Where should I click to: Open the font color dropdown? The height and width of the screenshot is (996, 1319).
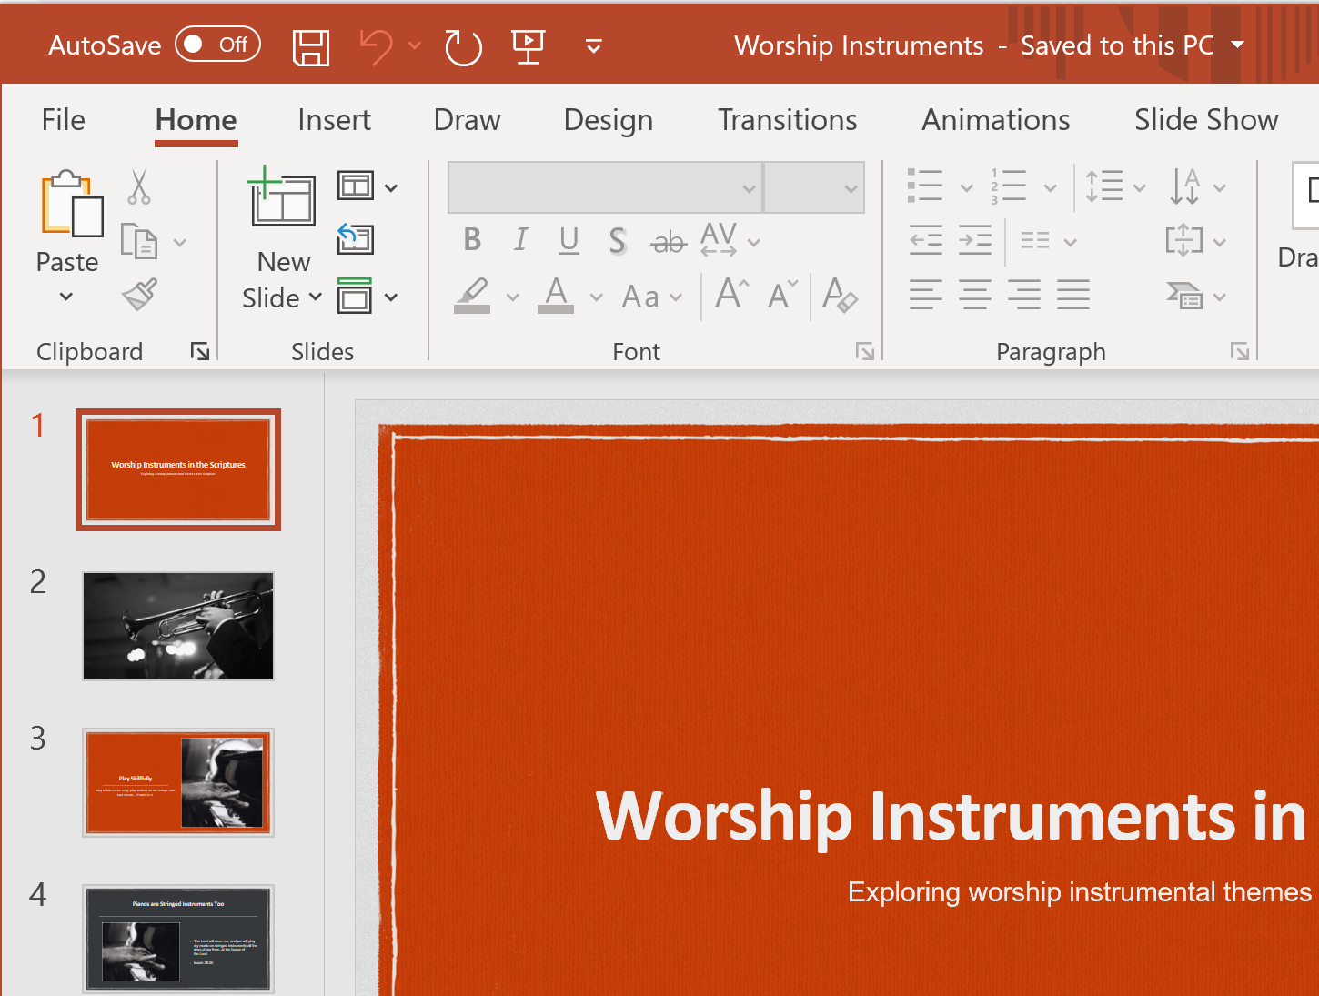596,296
